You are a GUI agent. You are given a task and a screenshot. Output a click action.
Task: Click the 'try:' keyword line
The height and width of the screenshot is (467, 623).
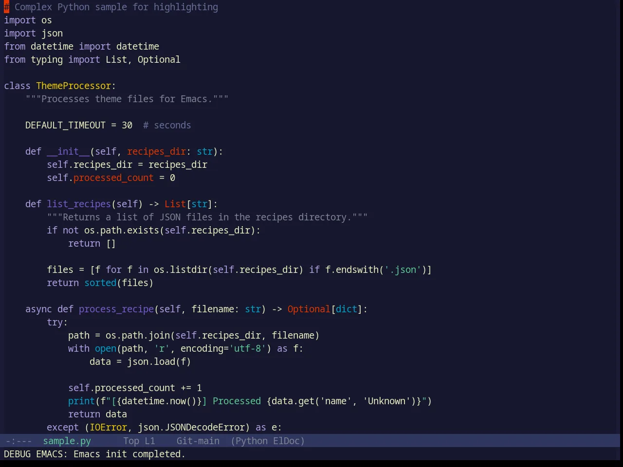coord(57,322)
